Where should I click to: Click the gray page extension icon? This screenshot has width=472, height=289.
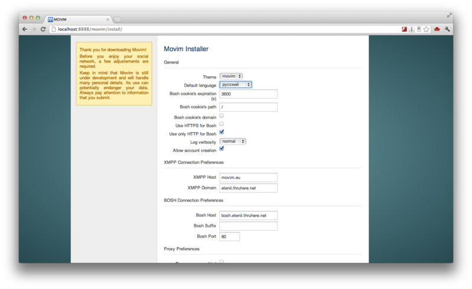pyautogui.click(x=419, y=29)
